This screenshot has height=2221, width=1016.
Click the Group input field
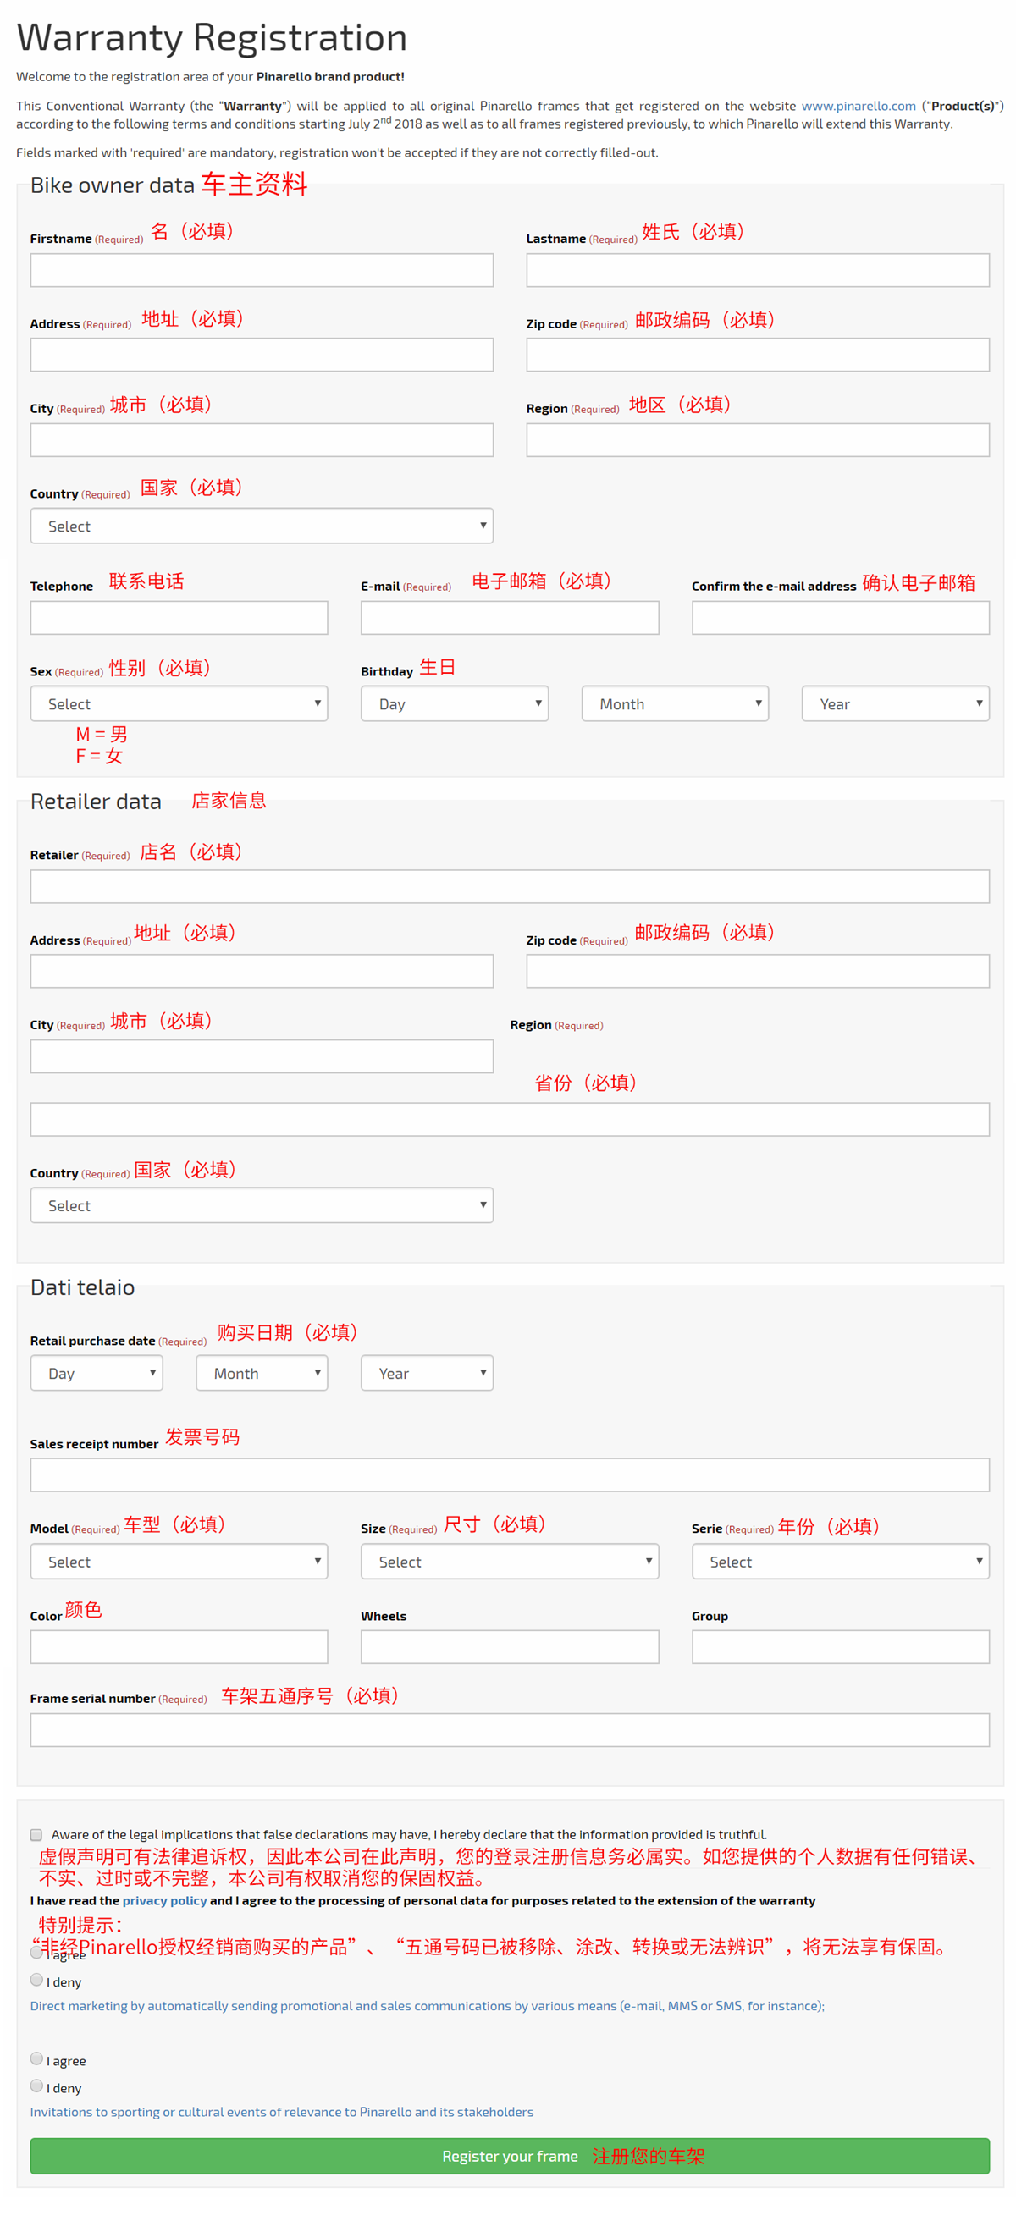(x=839, y=1646)
